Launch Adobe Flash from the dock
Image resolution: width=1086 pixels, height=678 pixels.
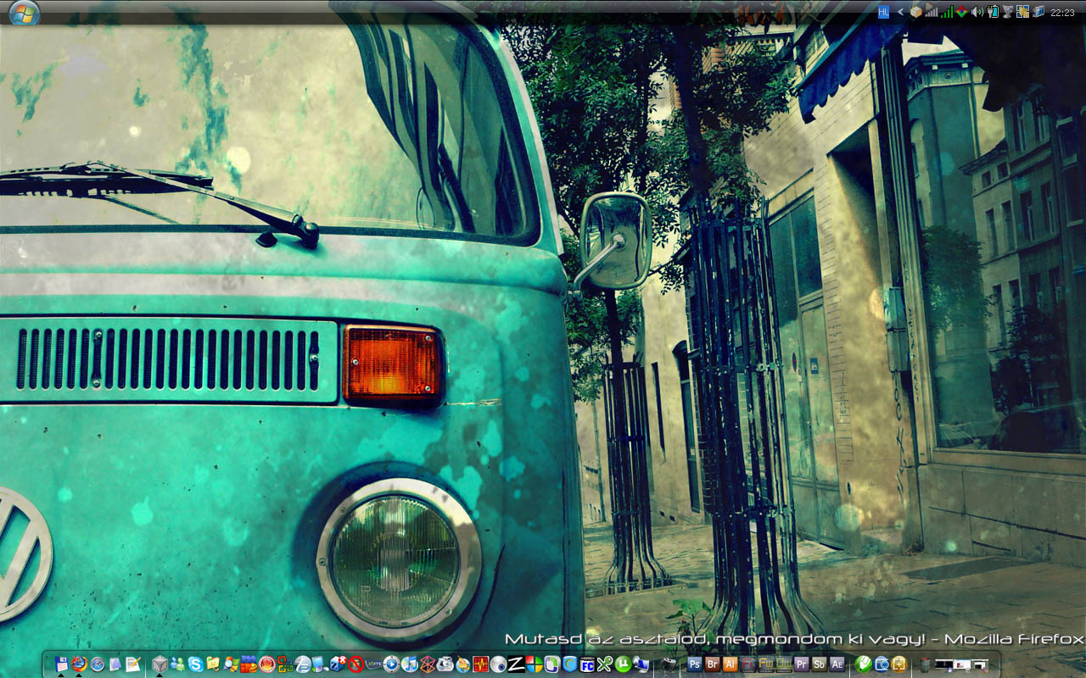[x=748, y=664]
